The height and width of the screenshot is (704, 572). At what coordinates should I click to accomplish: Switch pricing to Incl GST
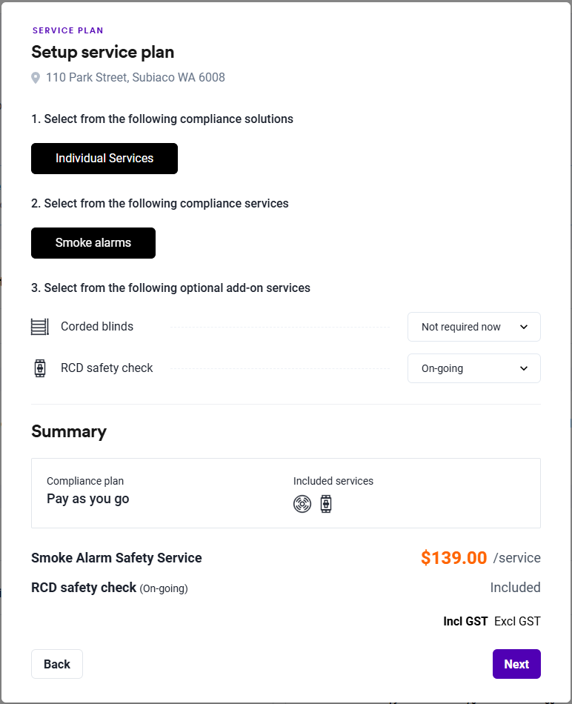[x=465, y=621]
